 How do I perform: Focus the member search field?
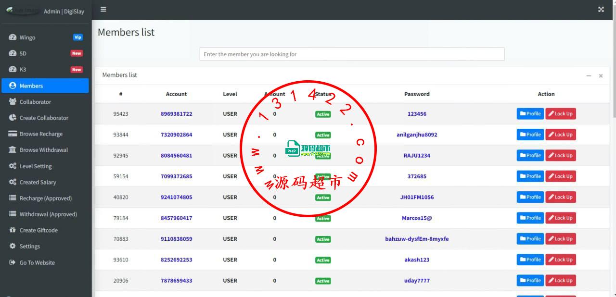(352, 54)
